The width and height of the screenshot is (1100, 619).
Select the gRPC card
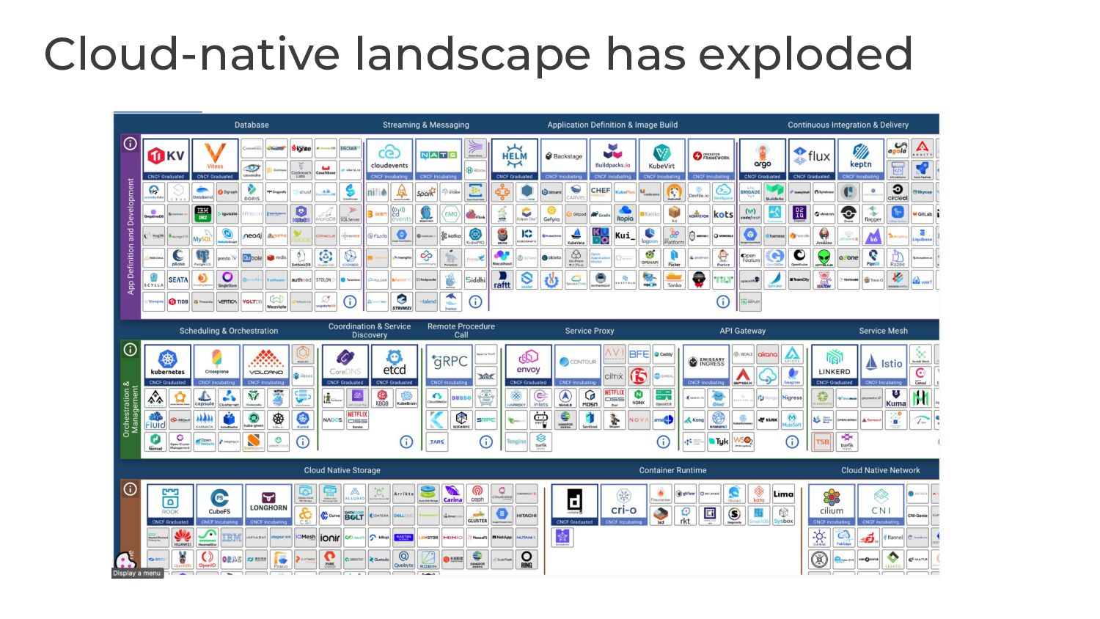(450, 365)
